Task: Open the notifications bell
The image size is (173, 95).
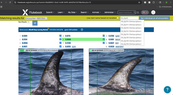Action: [x=138, y=12]
